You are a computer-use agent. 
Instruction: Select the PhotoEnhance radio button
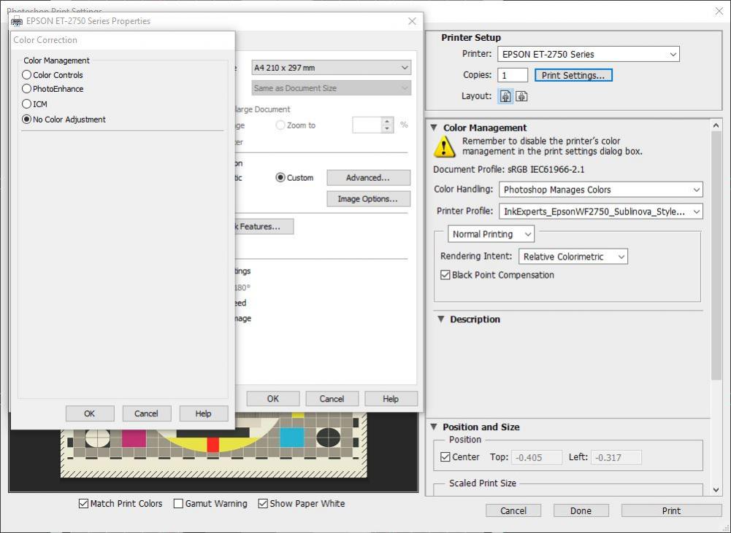[26, 89]
